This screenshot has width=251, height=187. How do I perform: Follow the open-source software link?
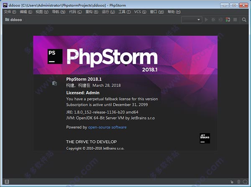pos(107,127)
